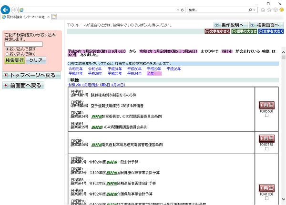This screenshot has width=286, height=205.
Task: Open the browser Tools gear icon
Action: point(276,10)
